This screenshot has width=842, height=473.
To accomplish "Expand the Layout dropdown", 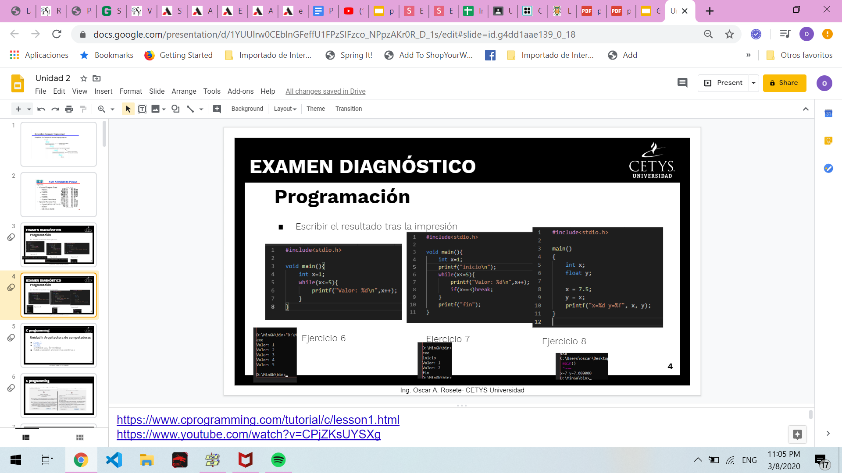I will (285, 109).
